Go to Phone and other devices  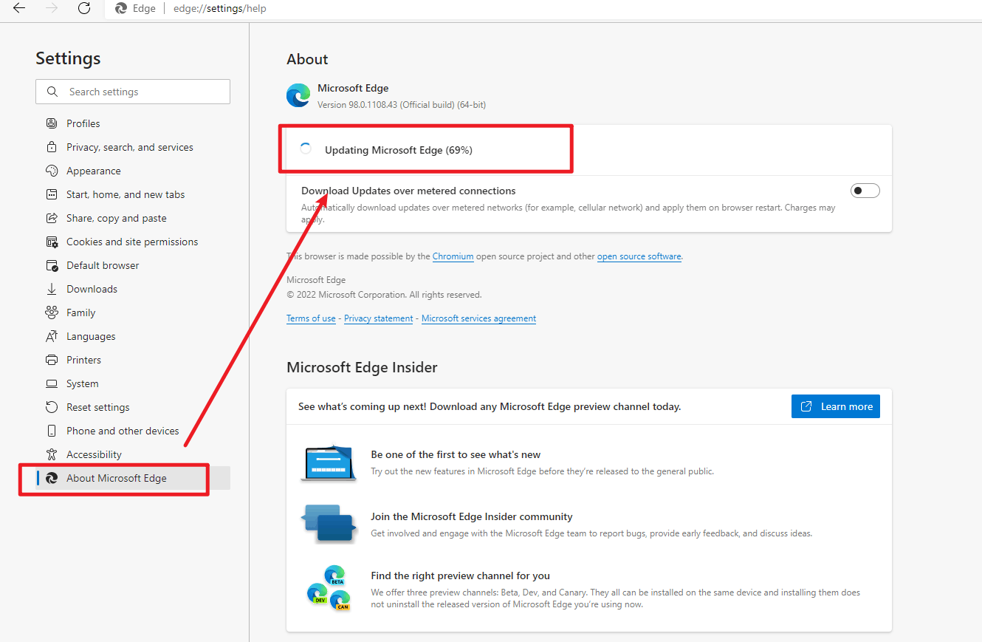pos(123,431)
